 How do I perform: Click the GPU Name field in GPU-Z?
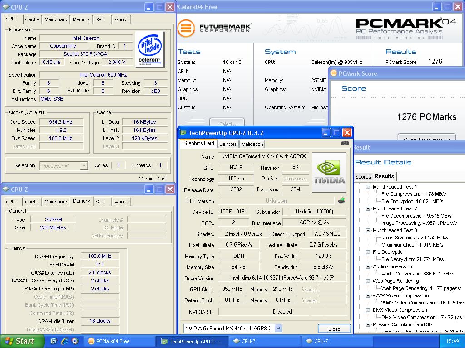263,156
